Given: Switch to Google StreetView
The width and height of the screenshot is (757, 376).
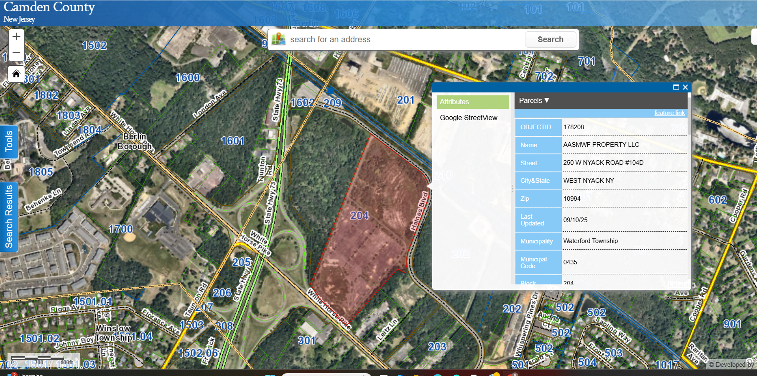Looking at the screenshot, I should click(x=469, y=118).
